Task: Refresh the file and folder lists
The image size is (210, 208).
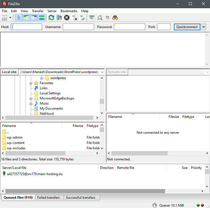Action: tap(51, 18)
